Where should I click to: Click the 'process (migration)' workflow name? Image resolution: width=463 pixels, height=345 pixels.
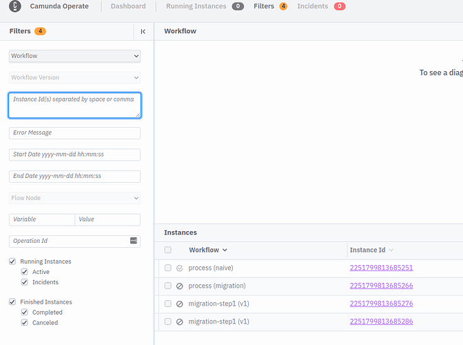tap(217, 286)
